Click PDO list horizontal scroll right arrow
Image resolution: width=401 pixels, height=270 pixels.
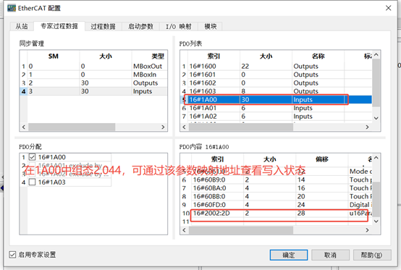pyautogui.click(x=367, y=127)
